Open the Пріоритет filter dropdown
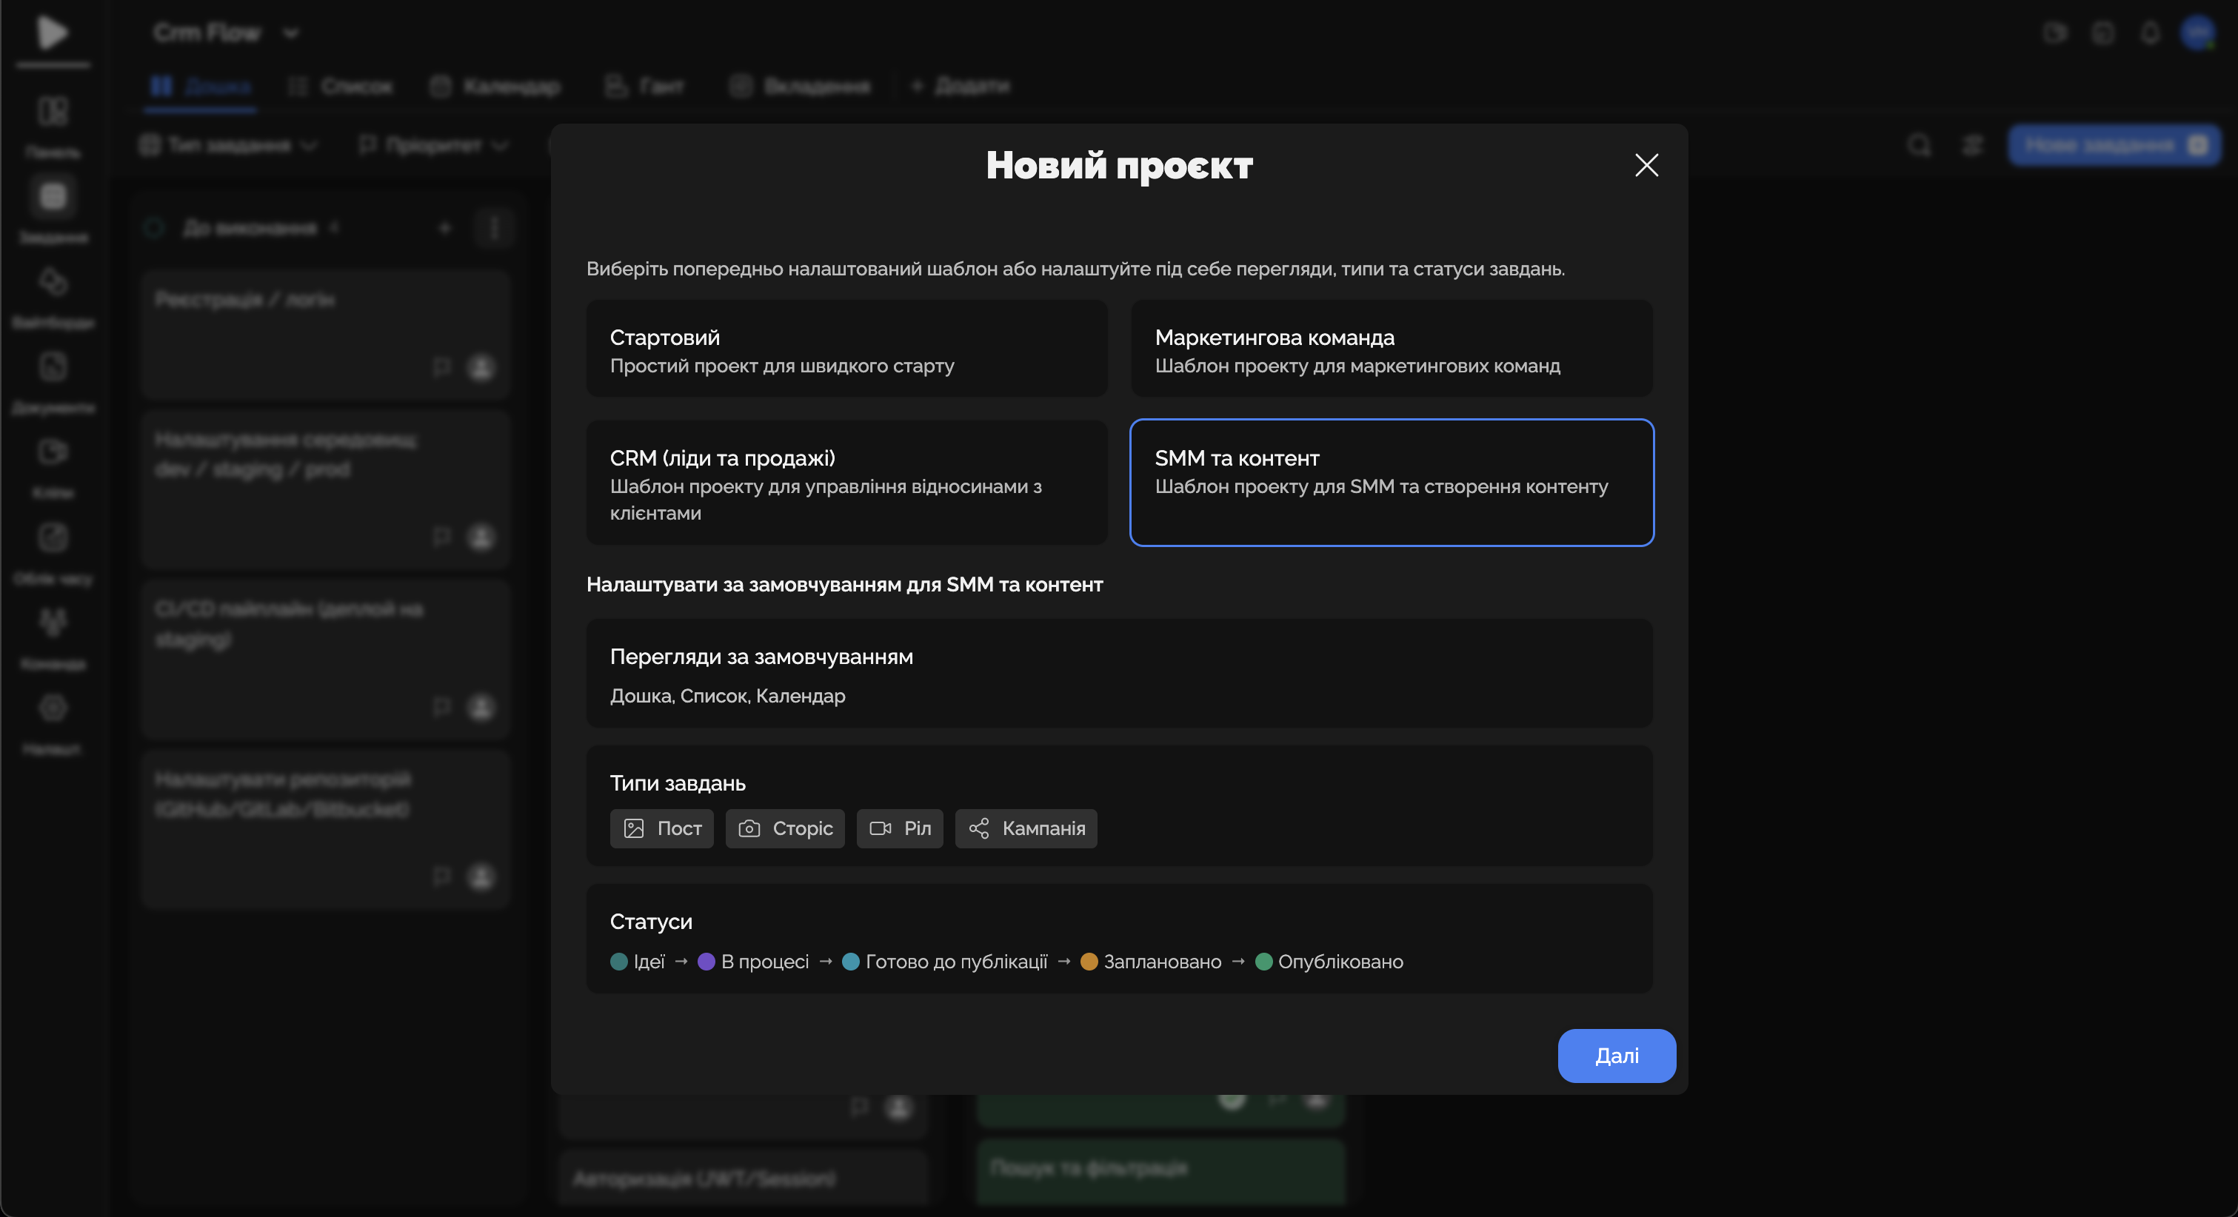 [x=433, y=145]
